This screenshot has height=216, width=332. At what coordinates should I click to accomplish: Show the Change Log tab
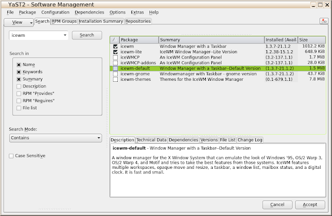[250, 140]
